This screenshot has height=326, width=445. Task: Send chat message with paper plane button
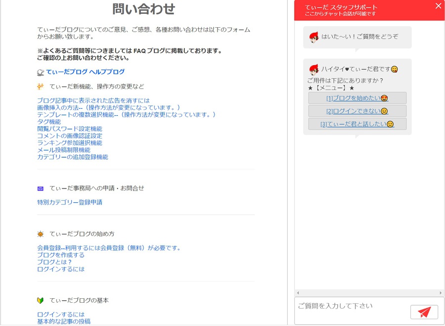pos(424,312)
